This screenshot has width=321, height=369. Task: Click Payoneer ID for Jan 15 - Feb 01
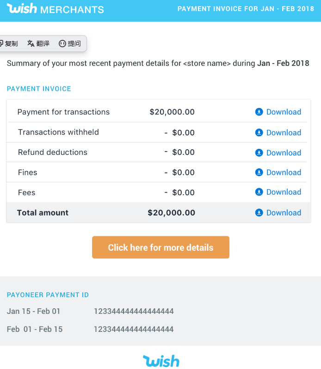pyautogui.click(x=134, y=311)
